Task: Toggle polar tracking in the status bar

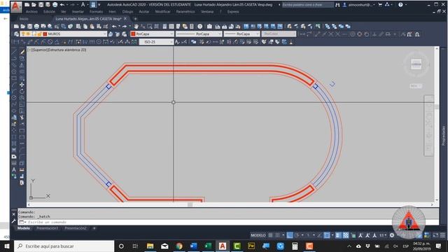Action: coord(297,235)
